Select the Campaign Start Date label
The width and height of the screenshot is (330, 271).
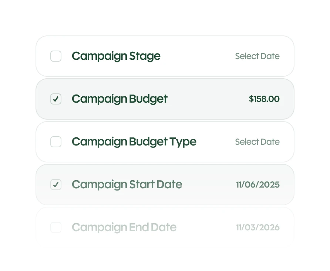[127, 185]
